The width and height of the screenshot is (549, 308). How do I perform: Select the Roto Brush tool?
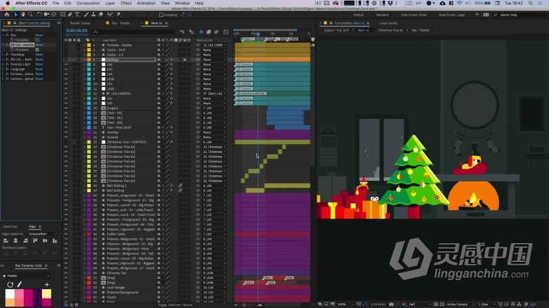(x=110, y=15)
